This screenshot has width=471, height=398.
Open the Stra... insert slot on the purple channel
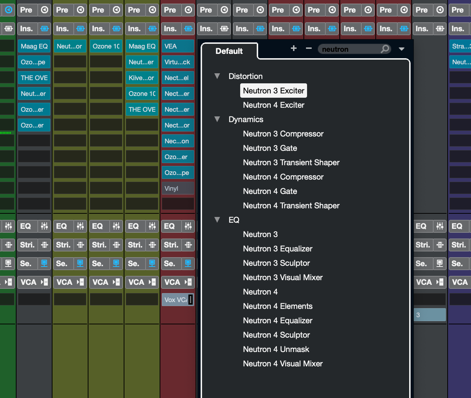460,46
